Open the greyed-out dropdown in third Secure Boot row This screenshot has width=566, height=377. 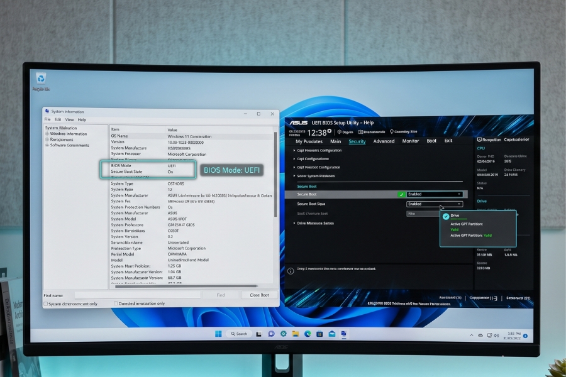coord(423,214)
